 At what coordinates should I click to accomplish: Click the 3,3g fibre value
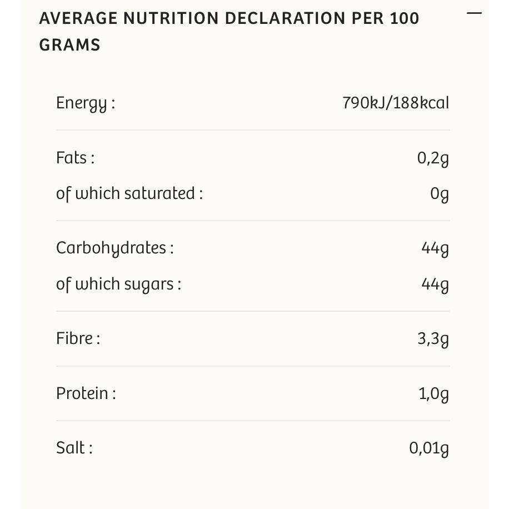433,338
